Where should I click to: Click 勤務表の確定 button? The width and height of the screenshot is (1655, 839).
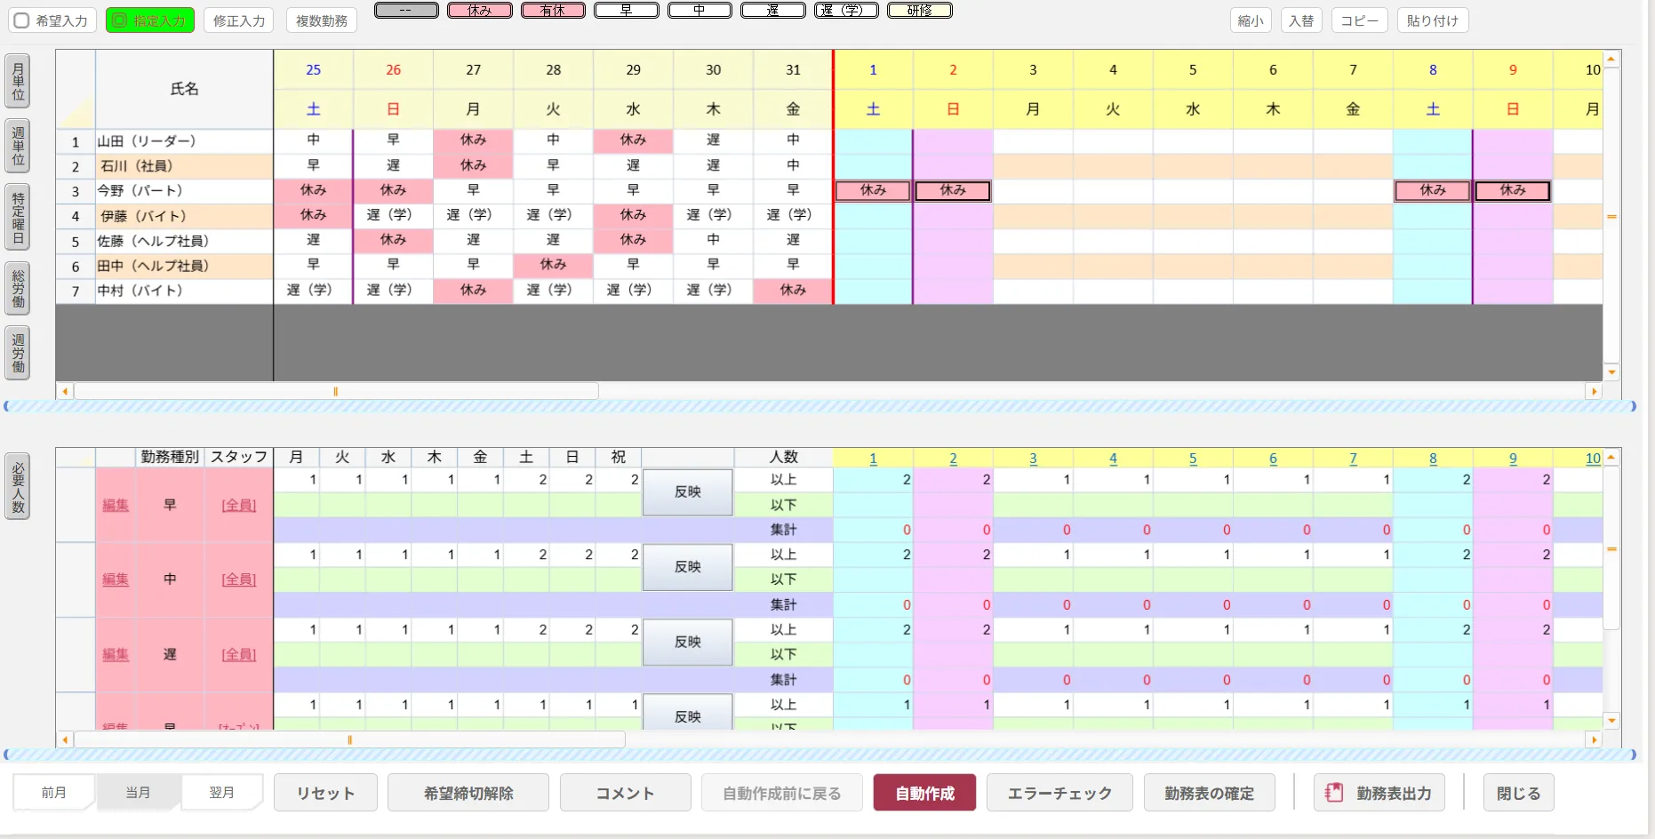tap(1210, 793)
